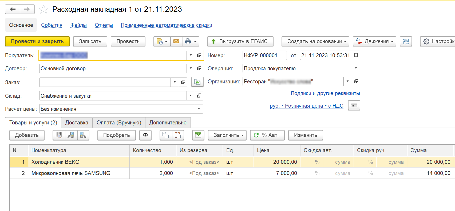Click the green fill-from-order icon beside Заказ
This screenshot has width=455, height=211.
point(197,82)
